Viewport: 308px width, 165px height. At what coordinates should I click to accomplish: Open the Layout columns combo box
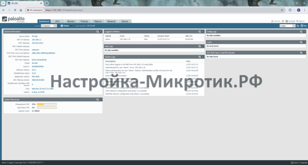click(x=49, y=26)
